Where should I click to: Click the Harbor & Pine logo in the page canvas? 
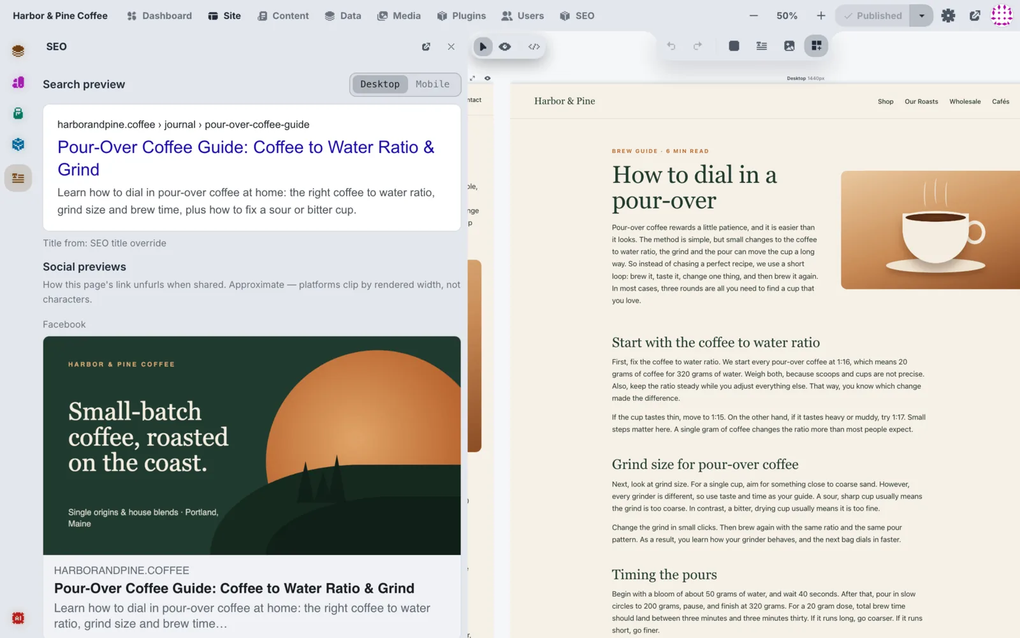565,101
